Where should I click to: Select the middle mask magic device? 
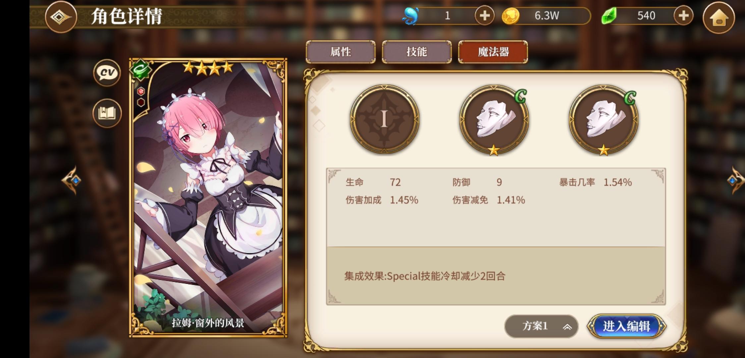click(x=494, y=120)
